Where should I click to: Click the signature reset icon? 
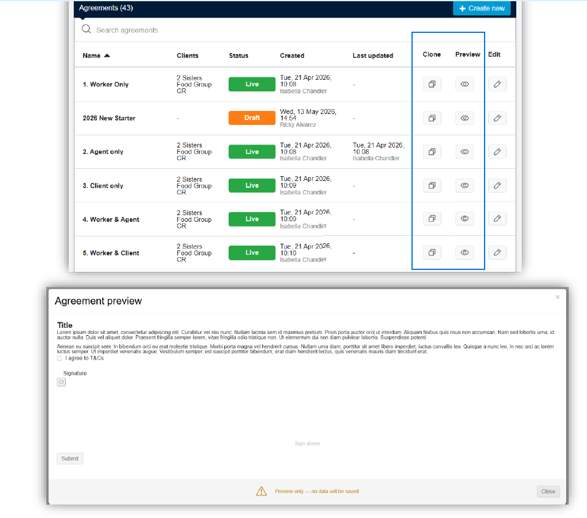coord(62,382)
